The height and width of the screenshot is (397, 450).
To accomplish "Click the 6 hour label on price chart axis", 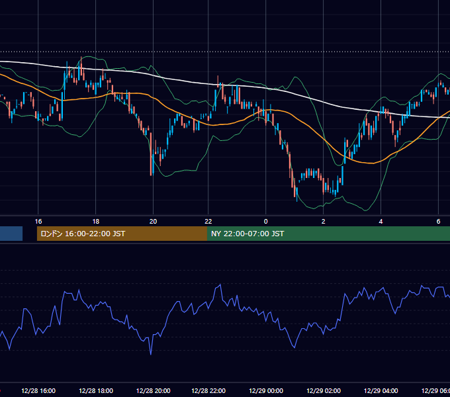I will (438, 222).
